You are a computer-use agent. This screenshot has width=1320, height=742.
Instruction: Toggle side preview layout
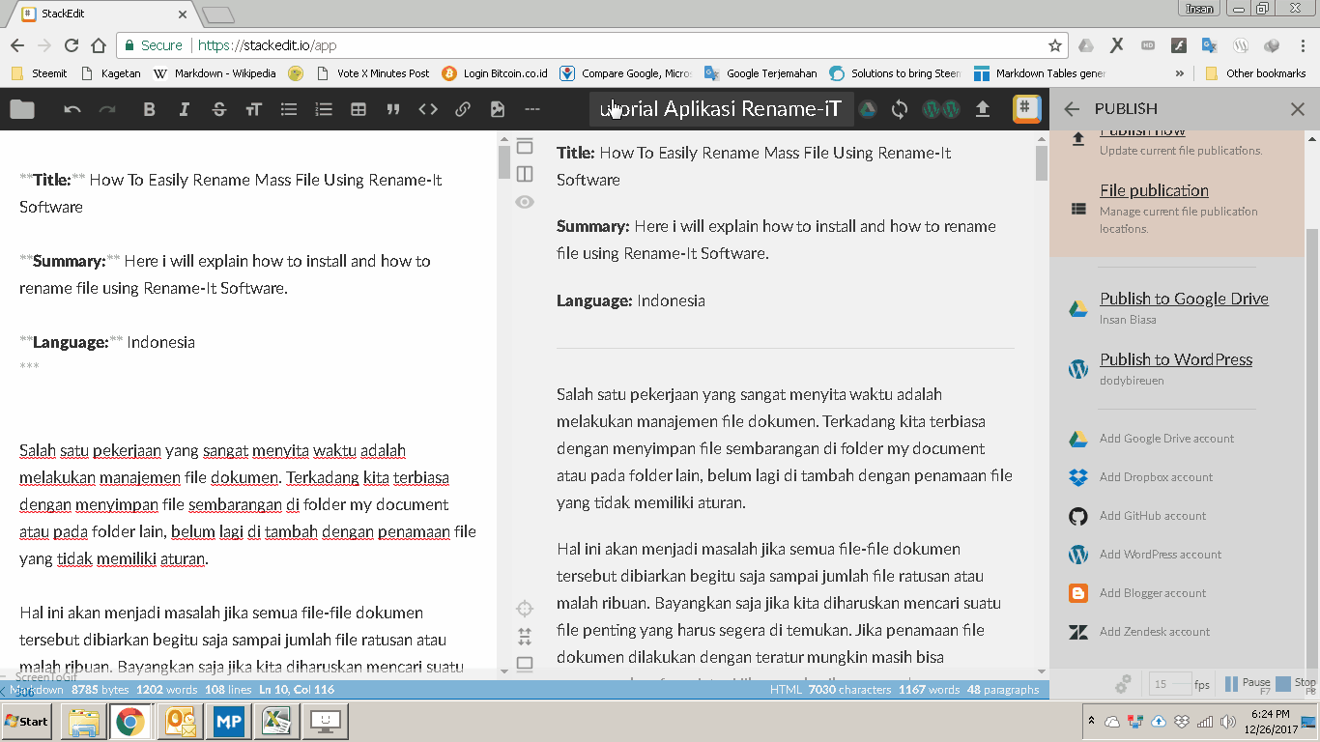point(525,174)
